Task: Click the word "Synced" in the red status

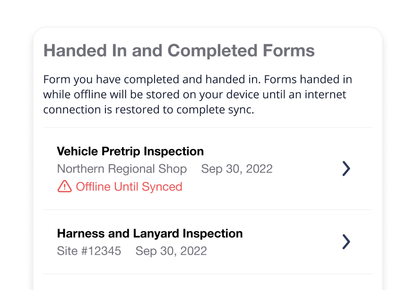Action: pyautogui.click(x=164, y=187)
